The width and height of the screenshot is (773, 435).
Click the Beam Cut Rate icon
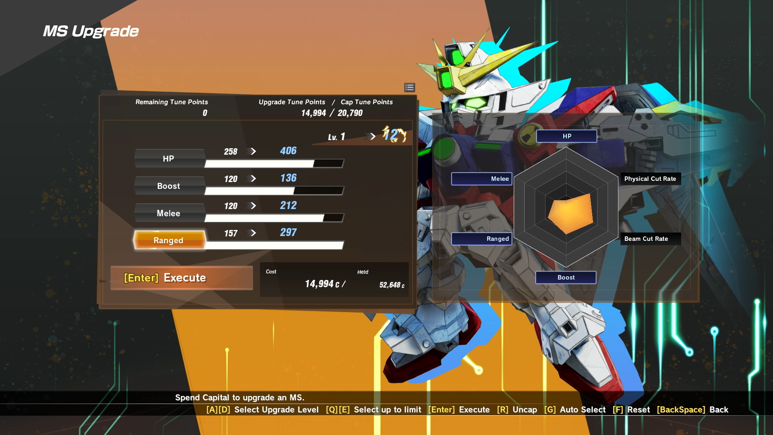click(x=647, y=238)
